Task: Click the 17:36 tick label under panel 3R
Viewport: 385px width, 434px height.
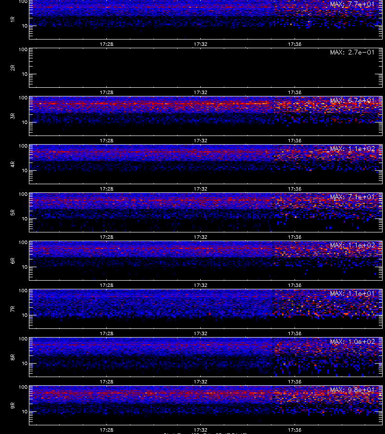Action: coord(295,141)
